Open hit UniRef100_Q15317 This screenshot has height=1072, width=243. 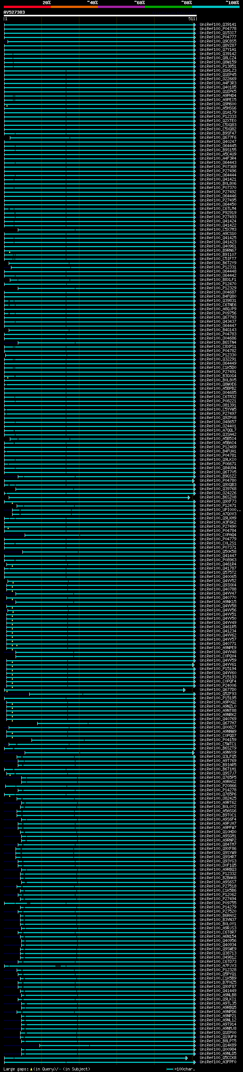(218, 33)
